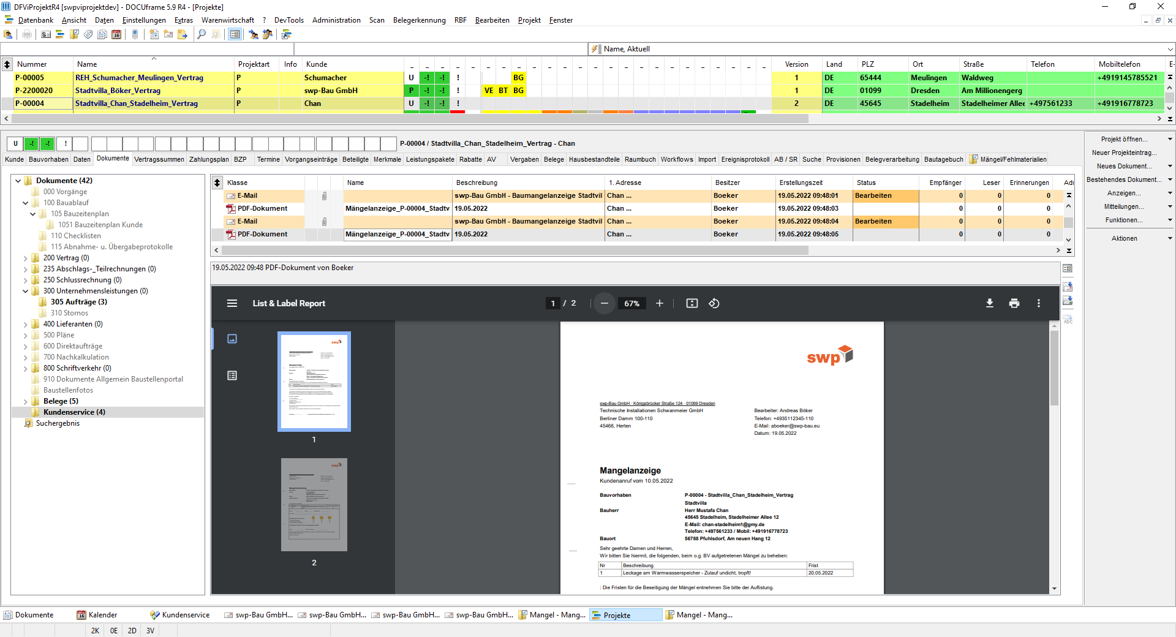This screenshot has height=637, width=1176.
Task: Click the properties panel icon right of the preview
Action: 1068,268
